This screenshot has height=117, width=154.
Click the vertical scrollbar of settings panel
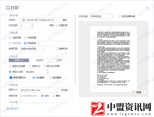75,49
